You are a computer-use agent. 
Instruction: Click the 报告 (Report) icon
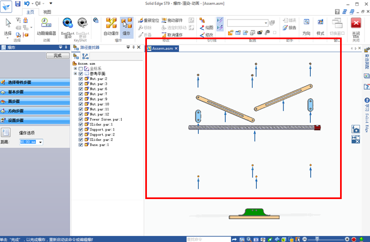point(289,27)
